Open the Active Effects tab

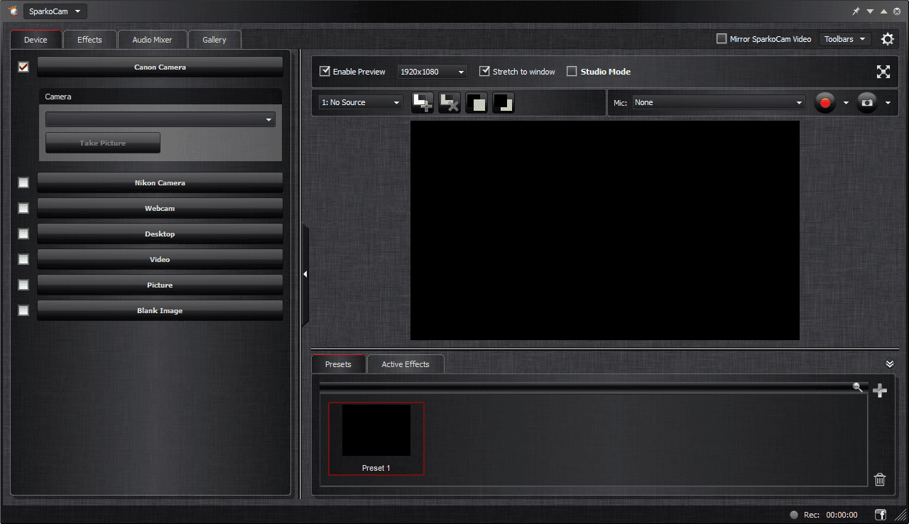(x=405, y=364)
